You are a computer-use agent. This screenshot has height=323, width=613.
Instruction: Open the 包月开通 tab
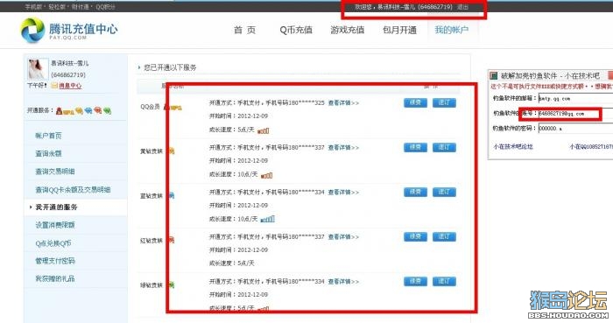click(x=399, y=30)
